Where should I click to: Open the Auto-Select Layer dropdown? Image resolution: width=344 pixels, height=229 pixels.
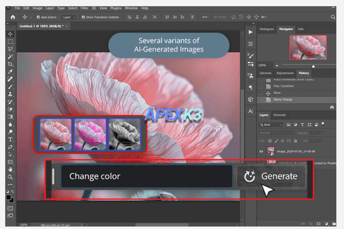69,17
